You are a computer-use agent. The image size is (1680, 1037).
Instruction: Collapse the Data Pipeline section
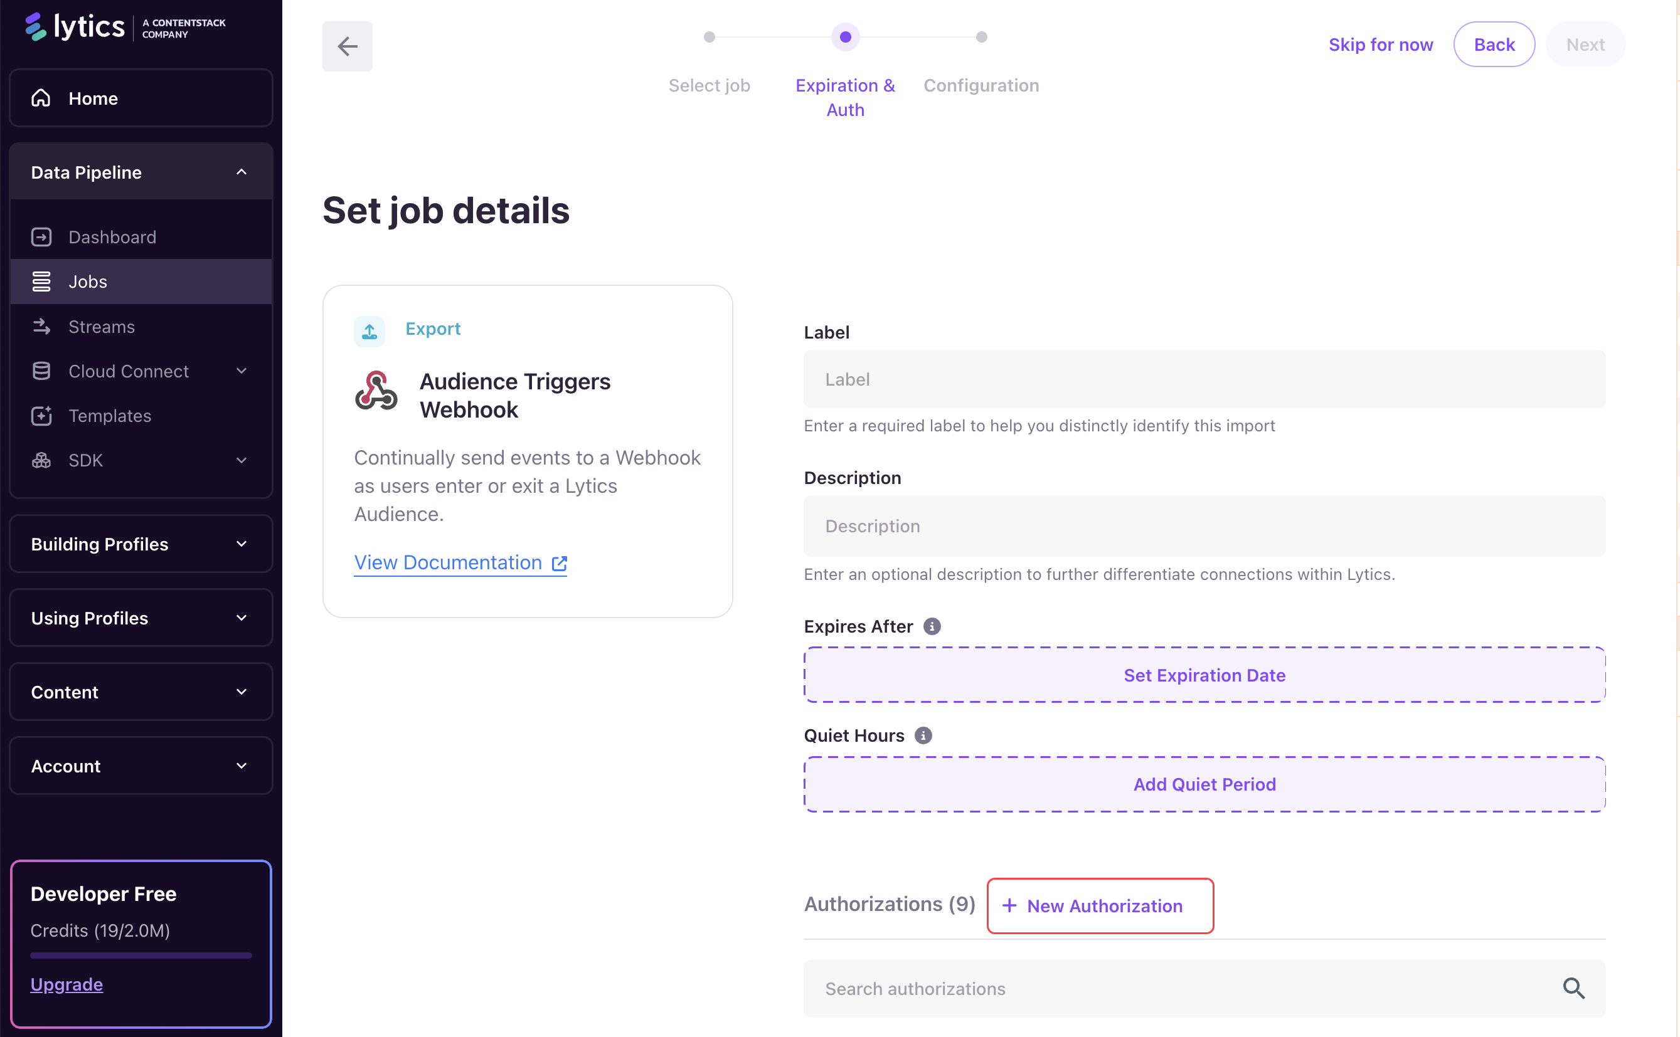point(241,172)
